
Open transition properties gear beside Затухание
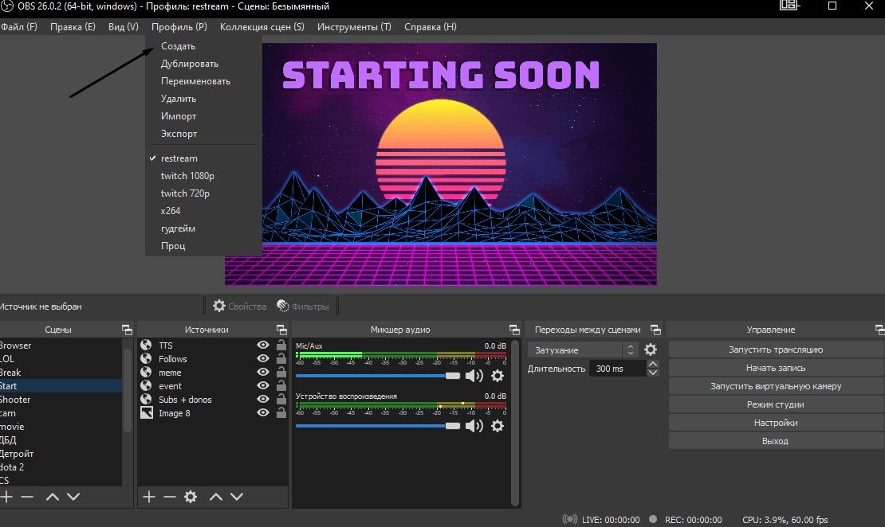(x=651, y=349)
